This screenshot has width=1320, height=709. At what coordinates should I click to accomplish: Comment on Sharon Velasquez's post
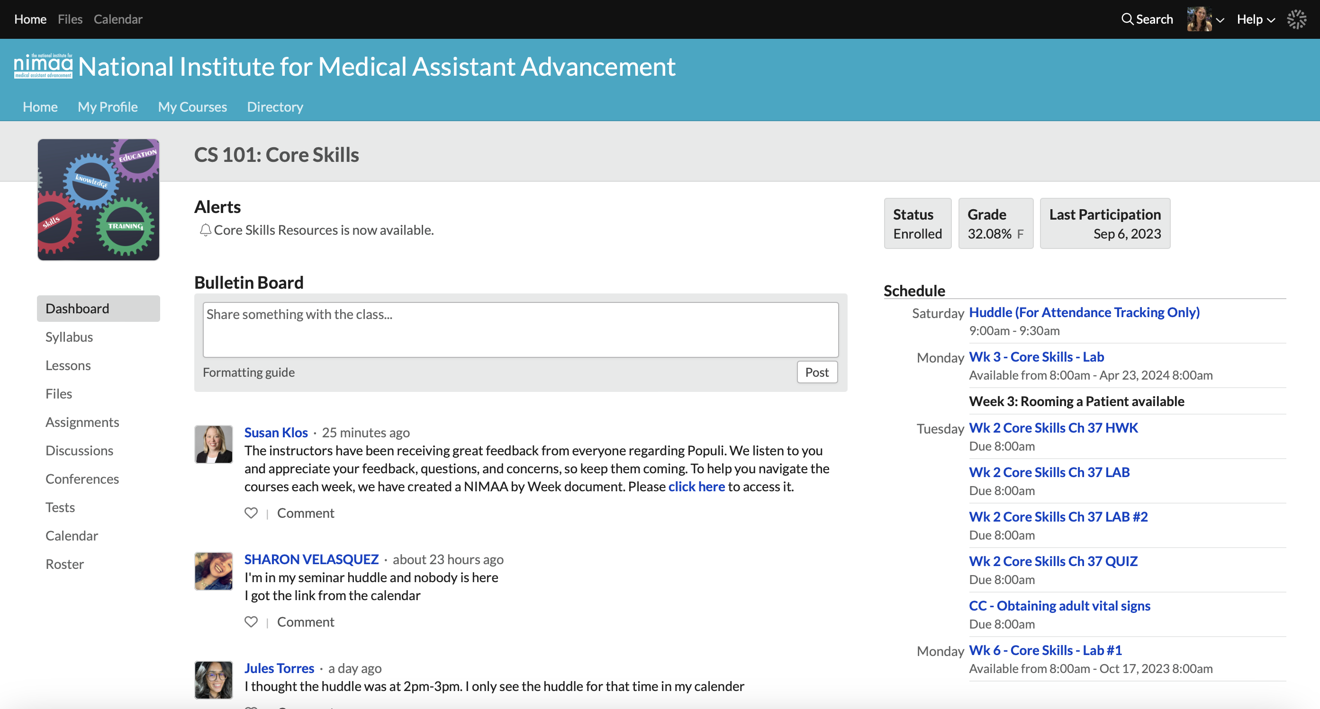pos(306,622)
